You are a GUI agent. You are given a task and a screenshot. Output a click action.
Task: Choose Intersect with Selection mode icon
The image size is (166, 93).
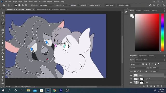(26, 5)
